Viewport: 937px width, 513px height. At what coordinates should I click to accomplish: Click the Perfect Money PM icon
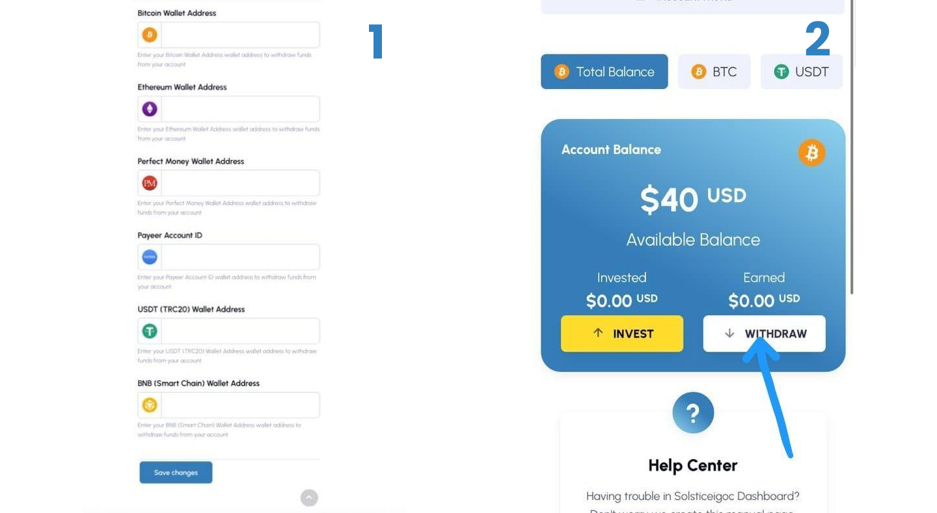tap(150, 183)
